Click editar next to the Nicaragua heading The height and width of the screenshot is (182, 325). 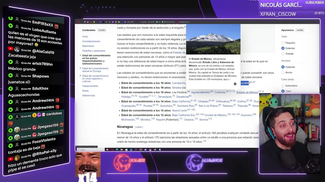(x=139, y=127)
